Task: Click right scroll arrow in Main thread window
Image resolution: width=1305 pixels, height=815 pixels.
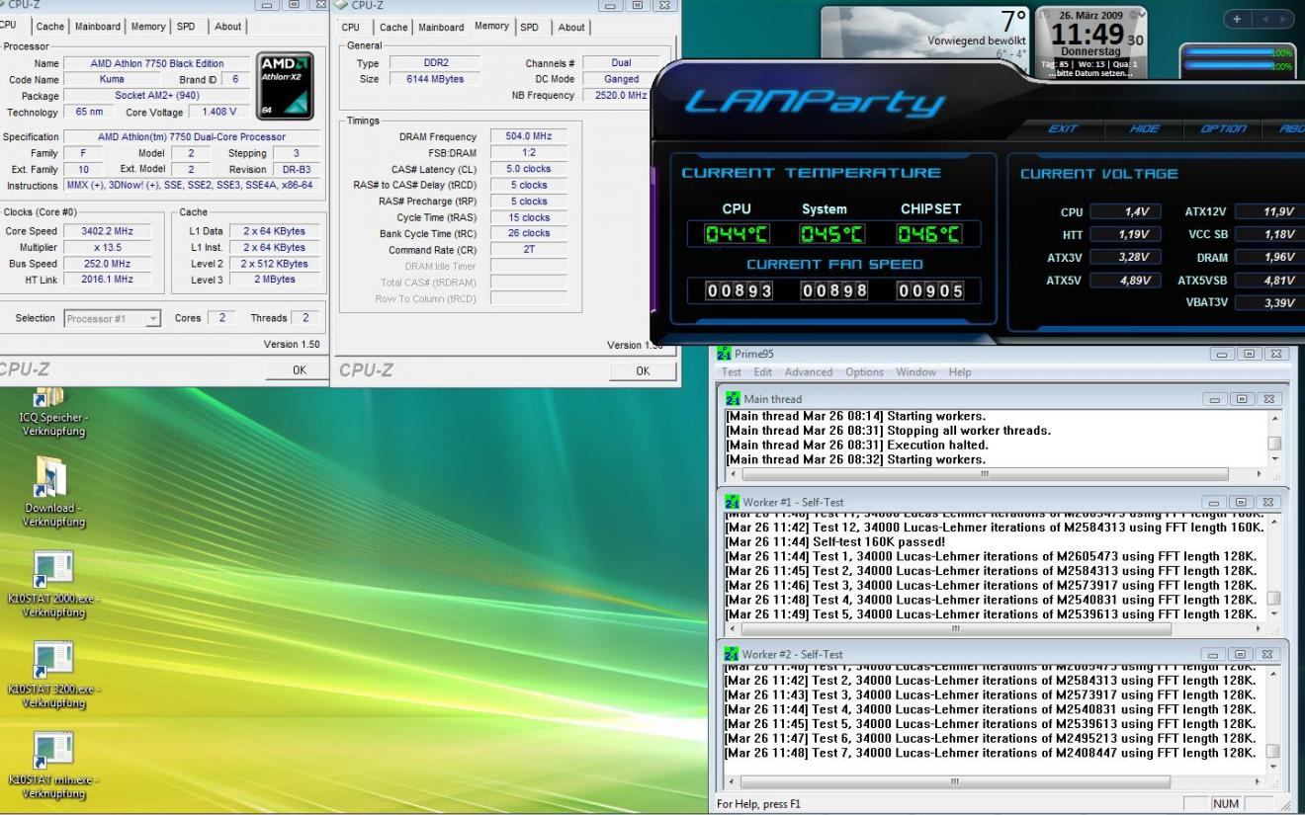Action: point(1260,474)
